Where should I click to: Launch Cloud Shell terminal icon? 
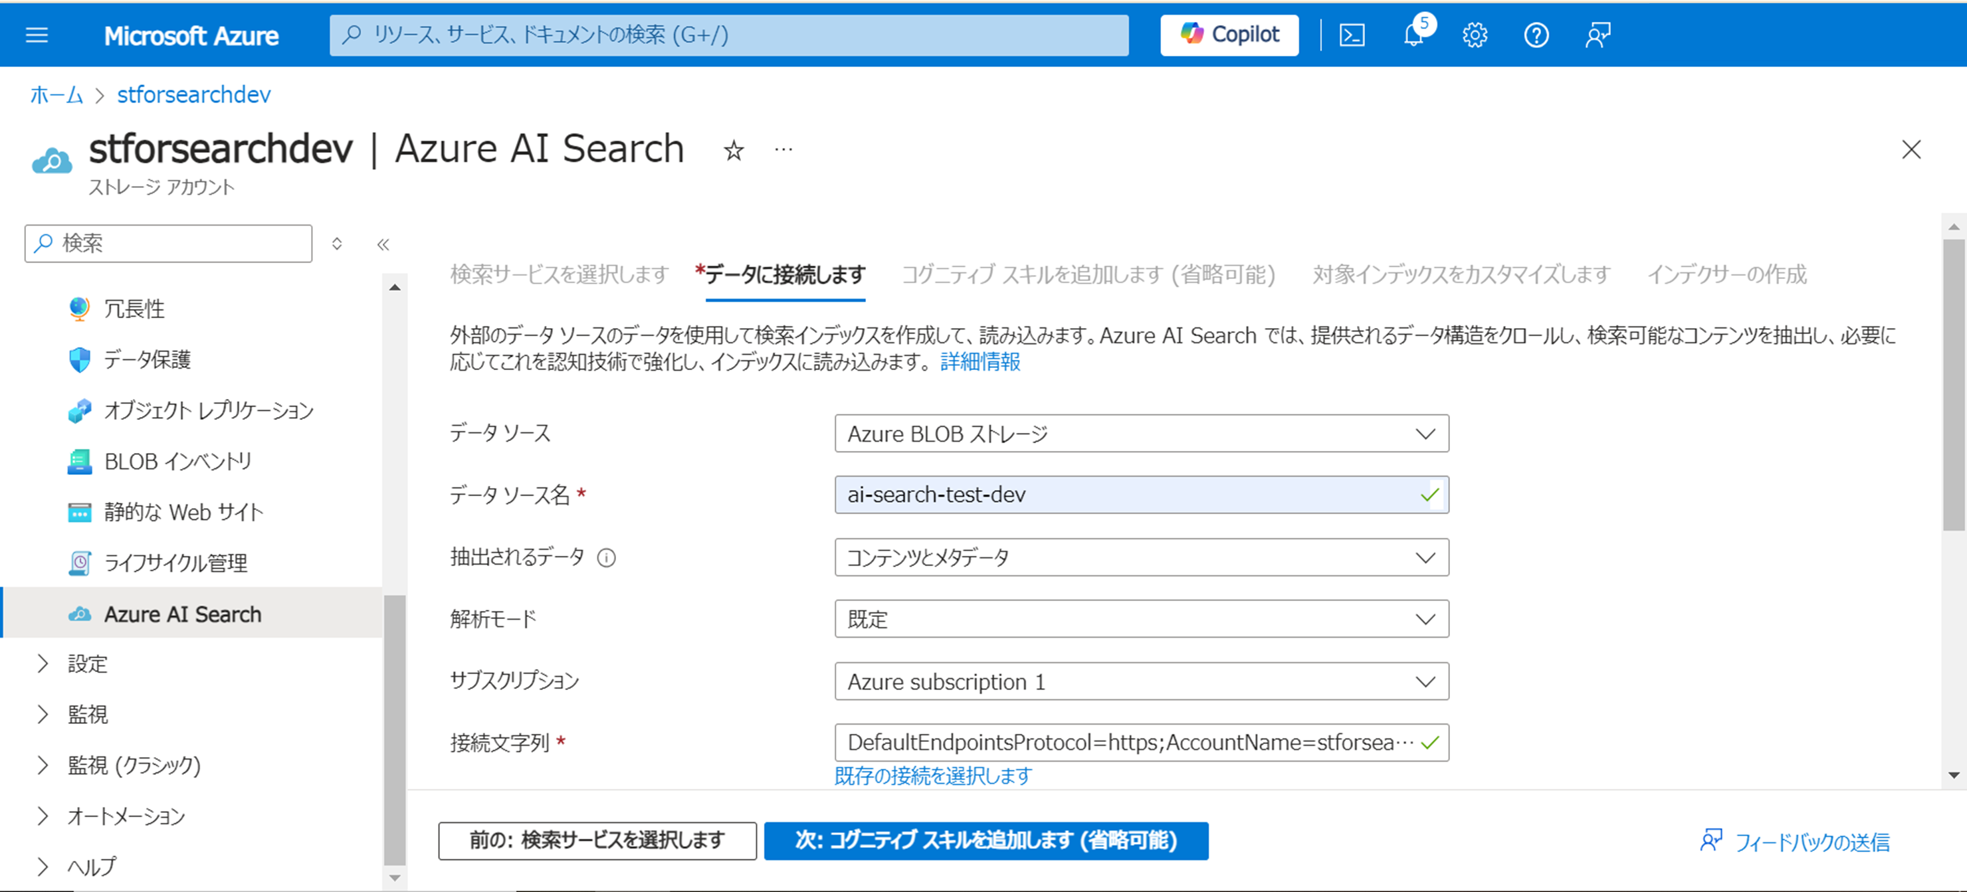point(1352,36)
